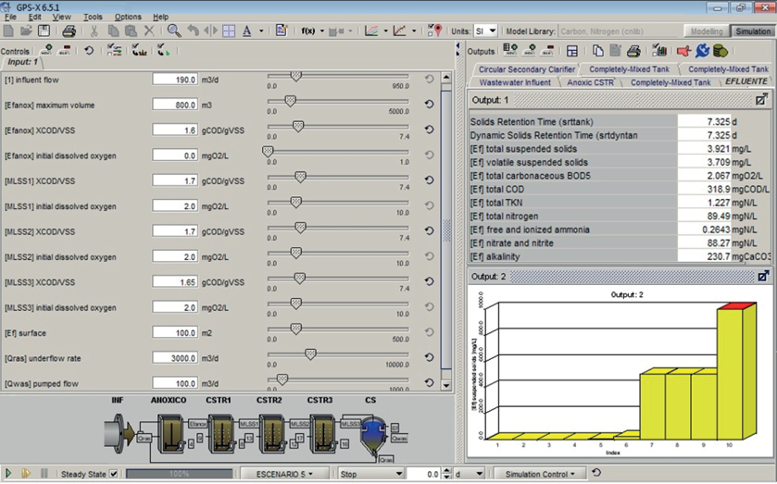Click the f(x) function icon
Viewport: 777px width, 484px height.
click(x=307, y=31)
